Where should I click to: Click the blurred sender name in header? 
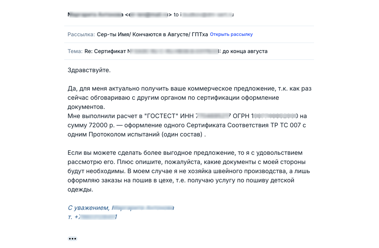pos(95,15)
